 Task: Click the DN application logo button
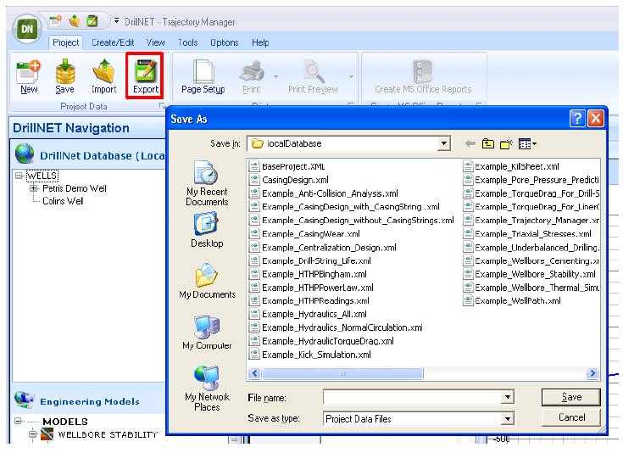coord(27,29)
